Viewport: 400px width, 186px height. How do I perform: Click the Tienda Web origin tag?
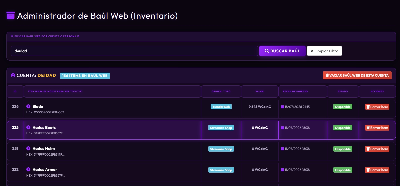[x=221, y=107]
